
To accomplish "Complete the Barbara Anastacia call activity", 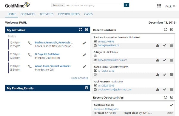I will tap(84, 43).
